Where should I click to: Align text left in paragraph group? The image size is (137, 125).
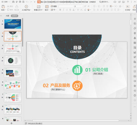coord(94,10)
